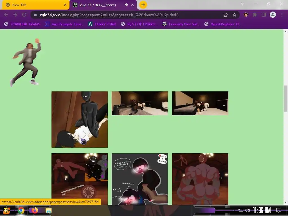This screenshot has width=288, height=216.
Task: Reload the current page
Action: [24, 15]
